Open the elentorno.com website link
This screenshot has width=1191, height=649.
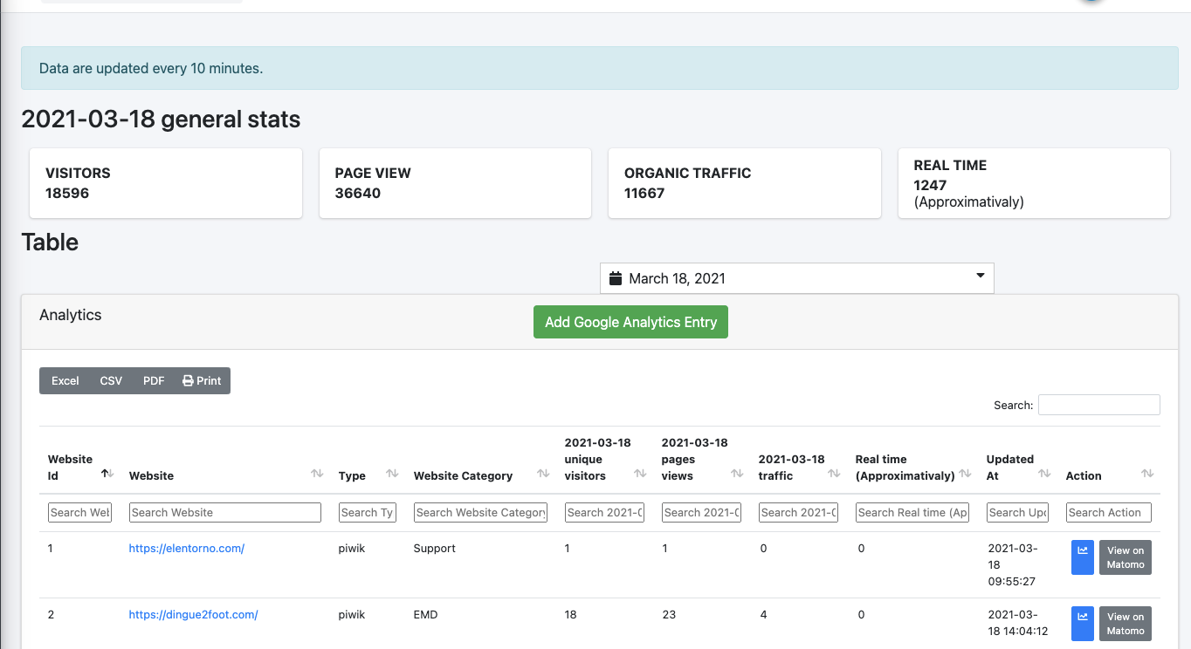(x=186, y=549)
